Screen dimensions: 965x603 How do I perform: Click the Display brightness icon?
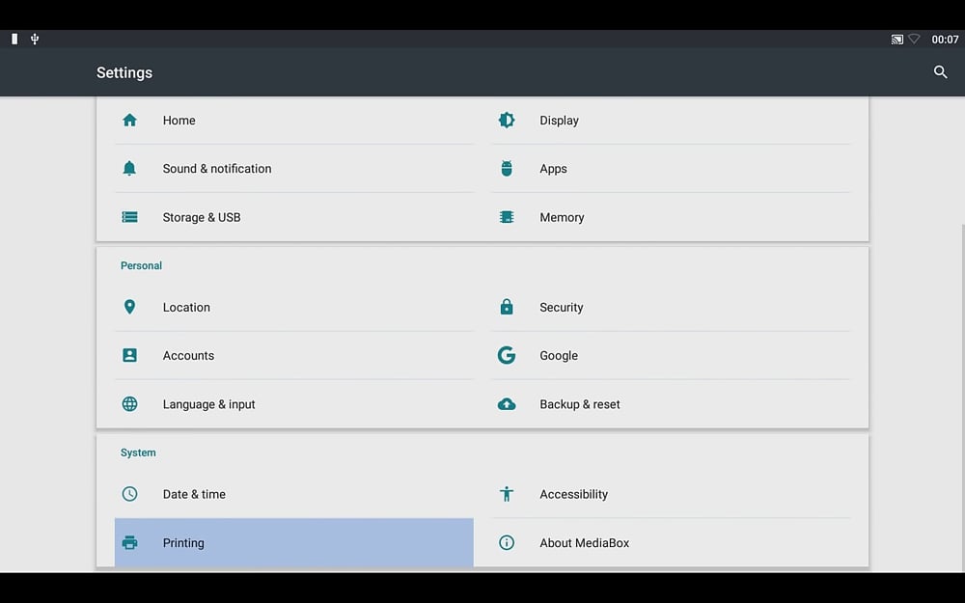pyautogui.click(x=507, y=120)
